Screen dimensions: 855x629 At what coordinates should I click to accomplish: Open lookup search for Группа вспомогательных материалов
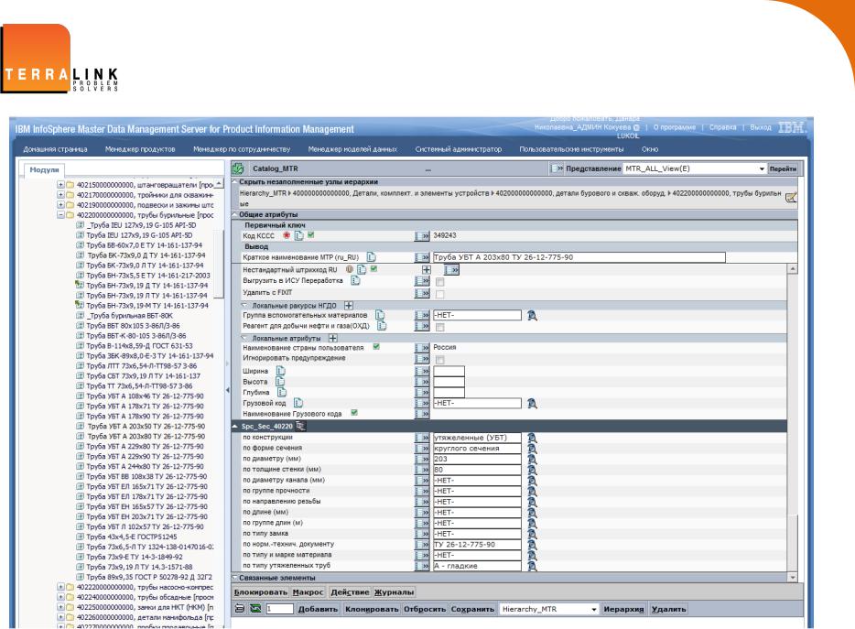tap(532, 315)
